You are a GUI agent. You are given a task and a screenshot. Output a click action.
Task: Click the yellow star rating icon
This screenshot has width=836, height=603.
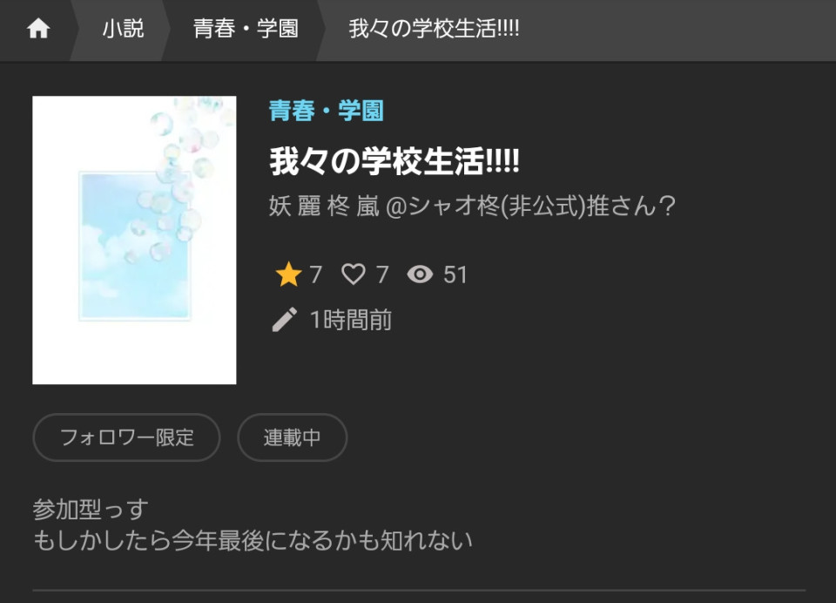(288, 274)
